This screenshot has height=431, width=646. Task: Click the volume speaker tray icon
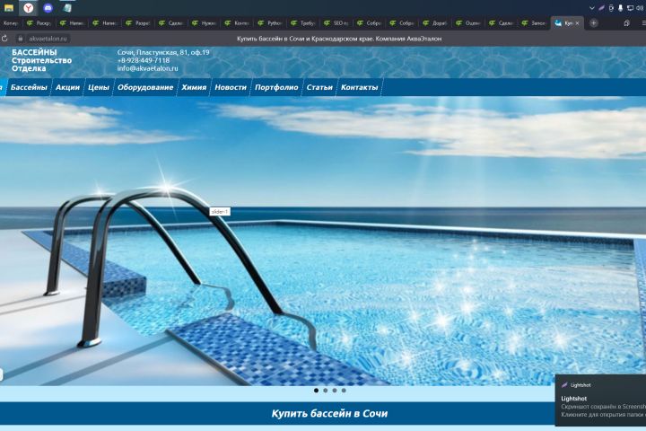pos(639,8)
